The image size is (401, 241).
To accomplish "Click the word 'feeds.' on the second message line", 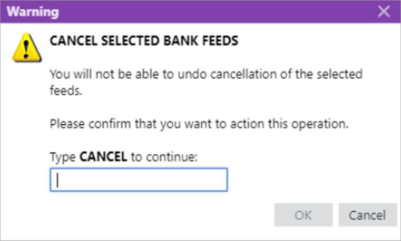I will coord(66,91).
